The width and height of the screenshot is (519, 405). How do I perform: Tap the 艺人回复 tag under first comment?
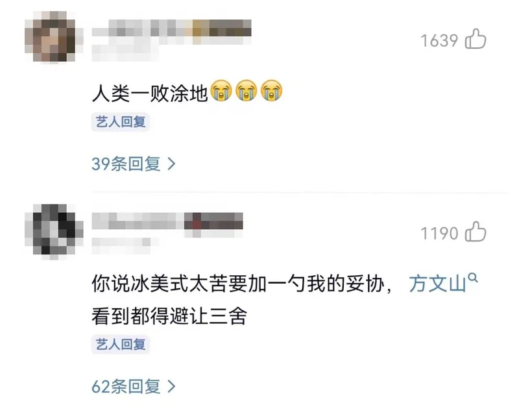(x=121, y=122)
